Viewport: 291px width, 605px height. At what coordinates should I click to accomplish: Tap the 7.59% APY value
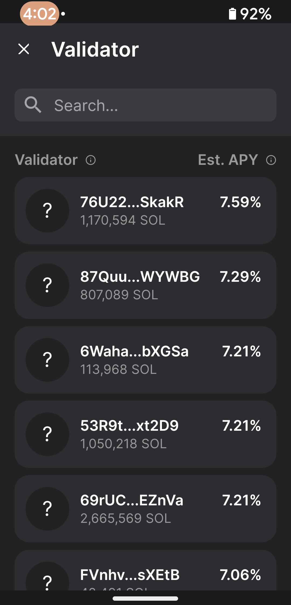240,202
